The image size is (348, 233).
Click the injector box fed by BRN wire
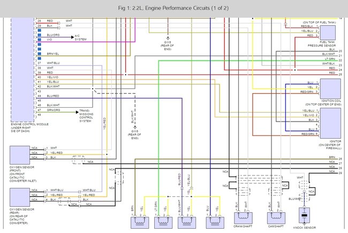[x=140, y=222]
